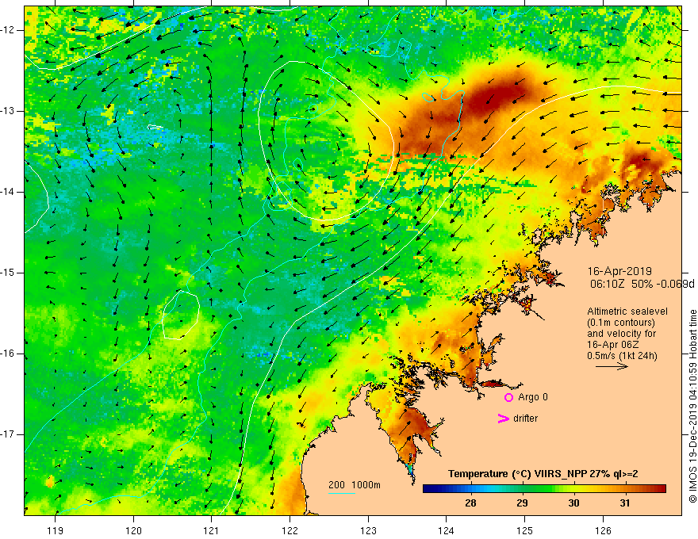698x539 pixels.
Task: Click the latitude axis label -13
Action: pyautogui.click(x=9, y=111)
